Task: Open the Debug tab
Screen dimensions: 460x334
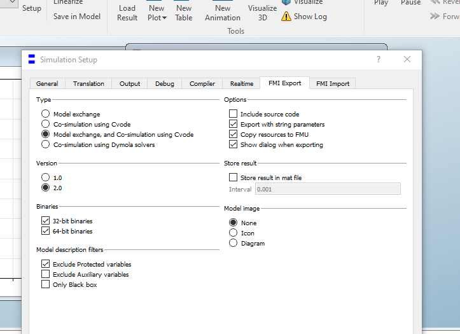Action: tap(165, 83)
